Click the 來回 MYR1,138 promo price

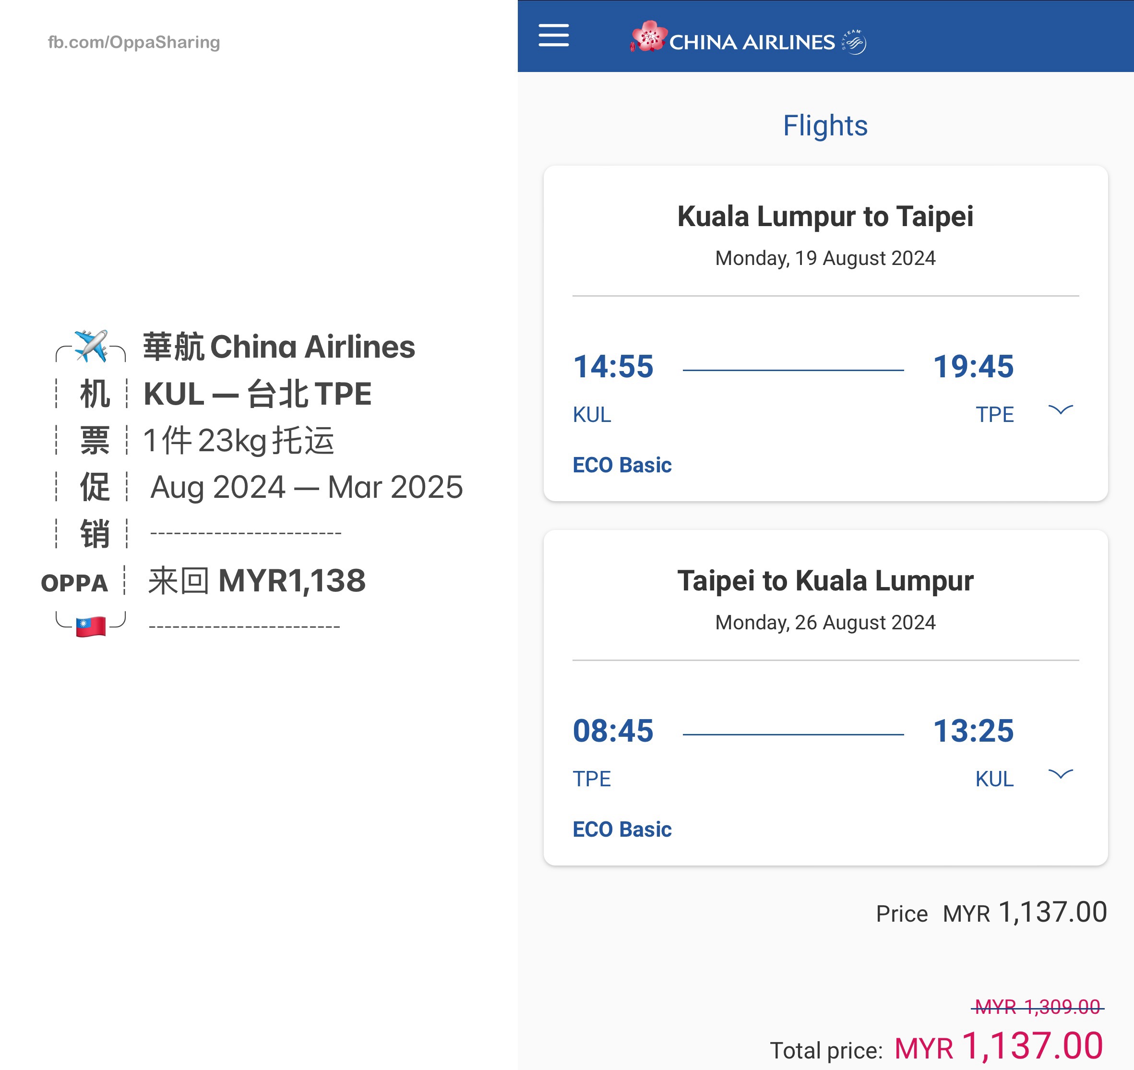(x=257, y=580)
